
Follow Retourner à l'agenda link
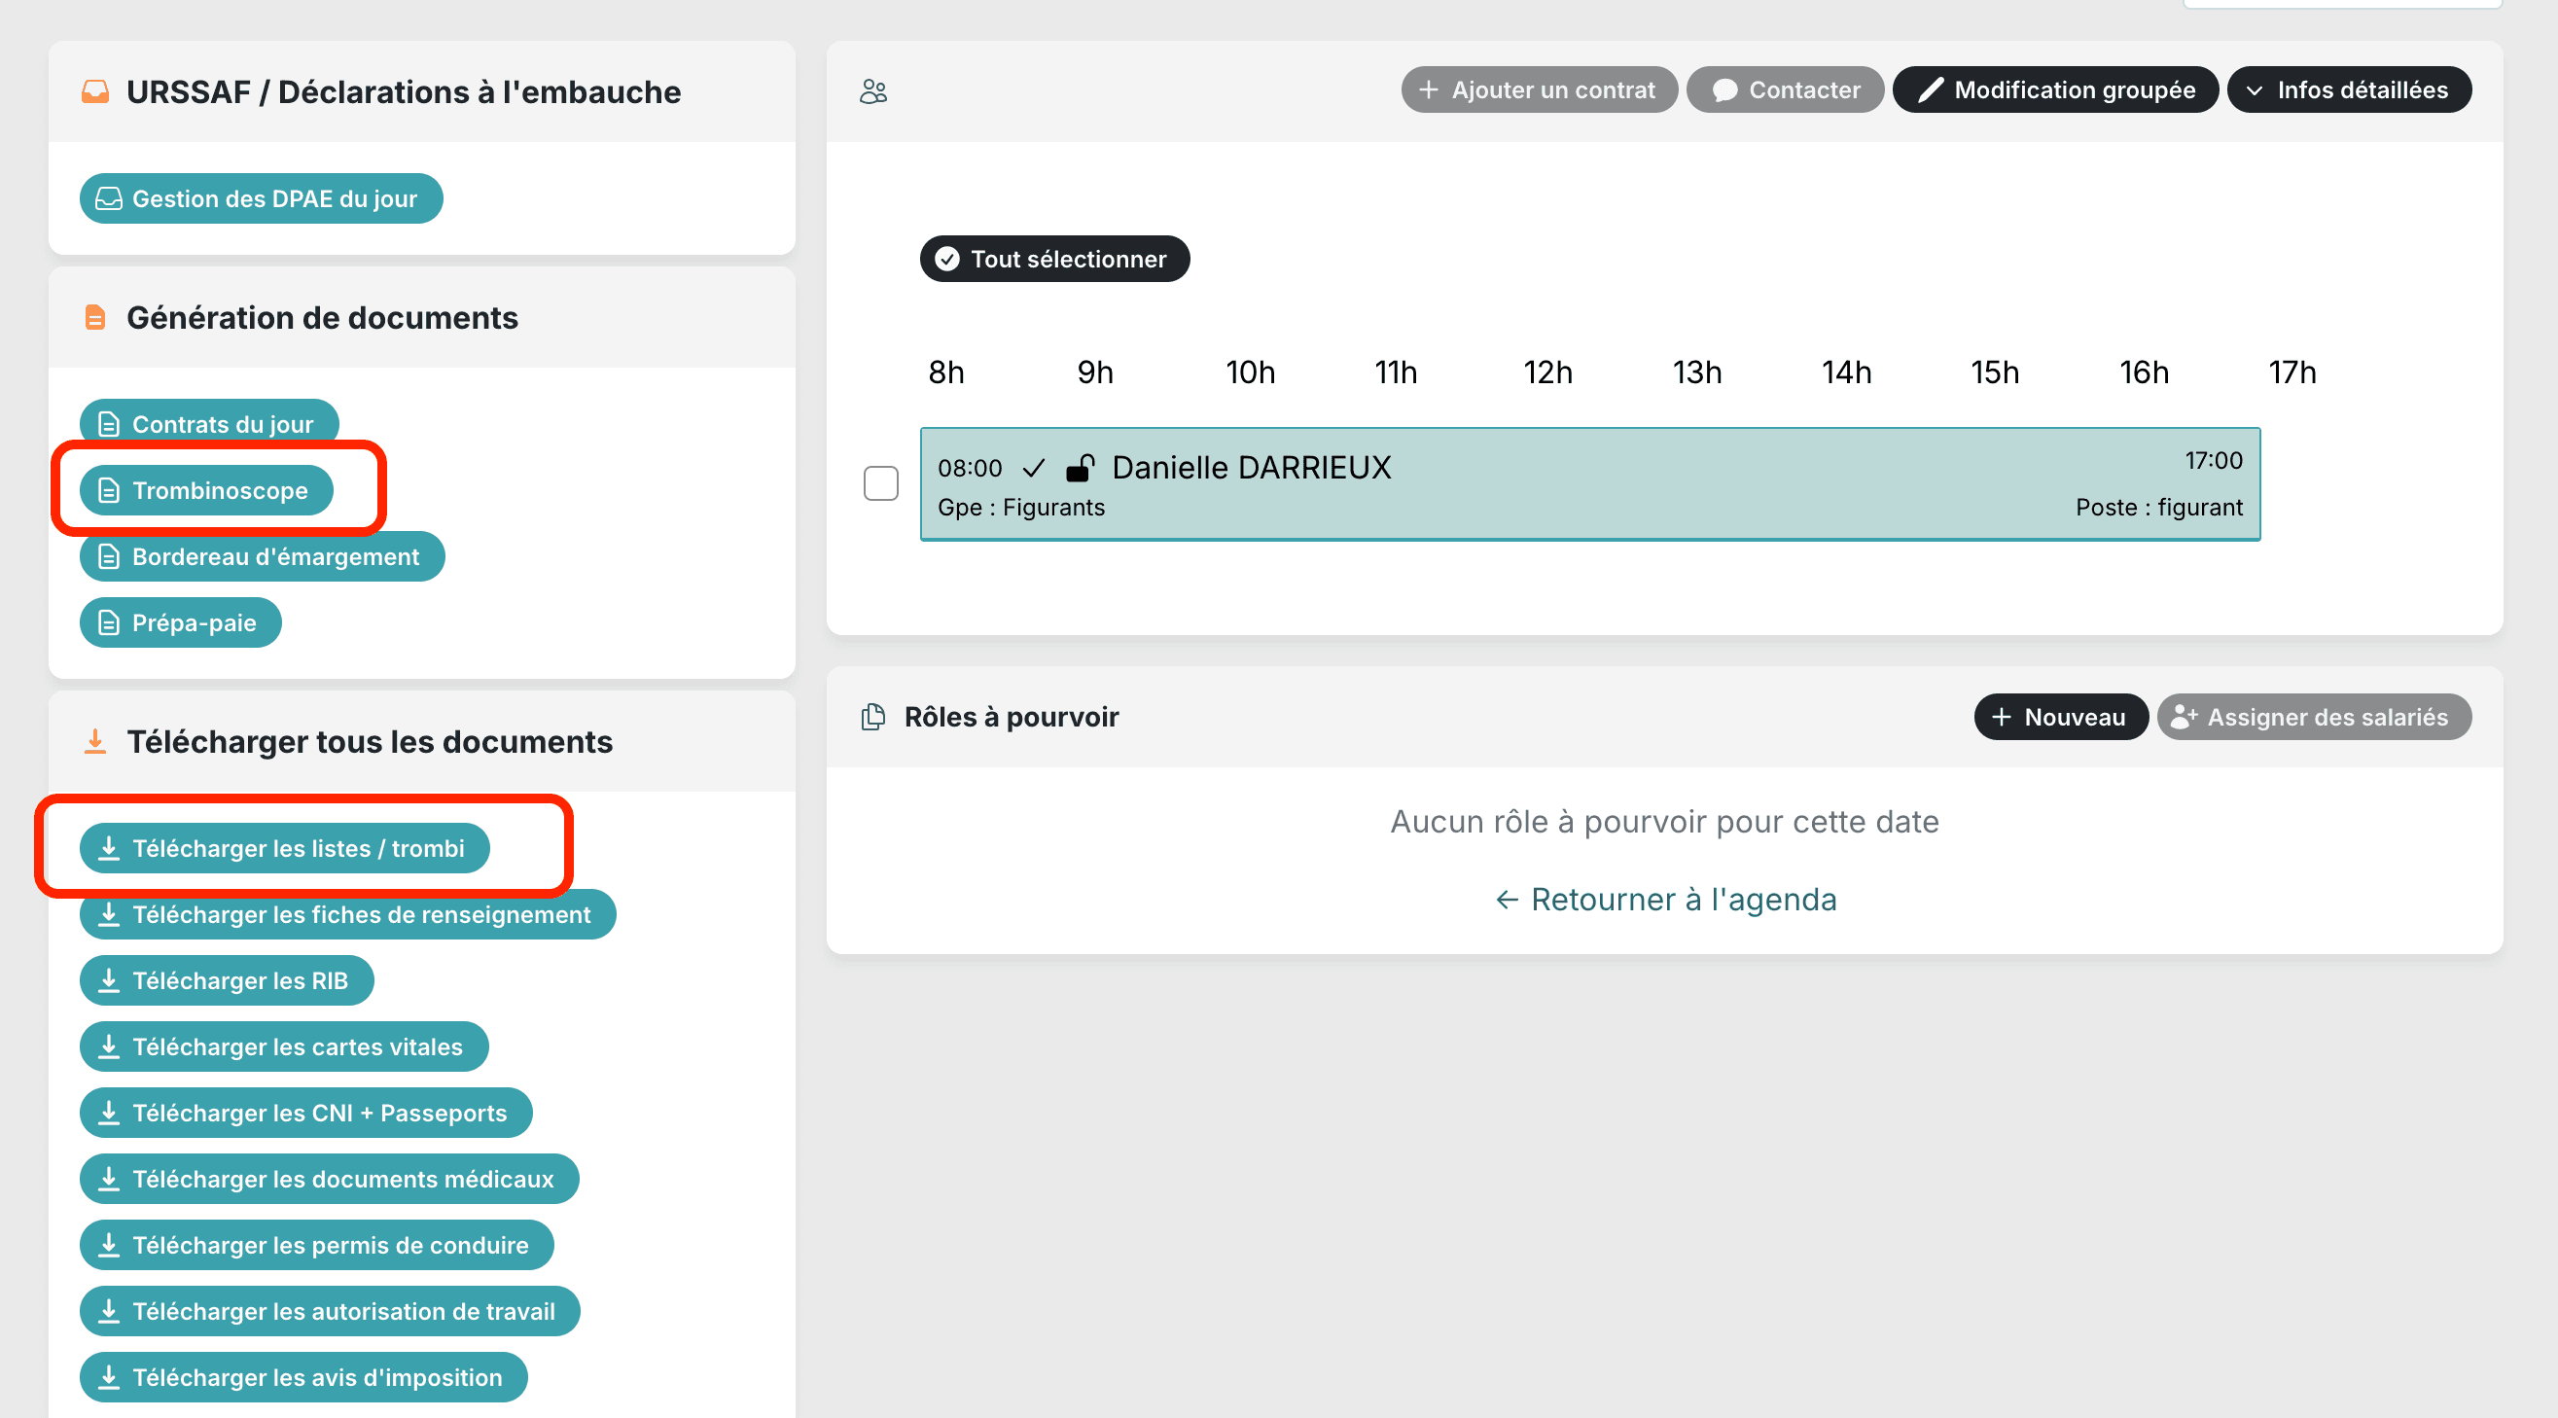click(1665, 900)
